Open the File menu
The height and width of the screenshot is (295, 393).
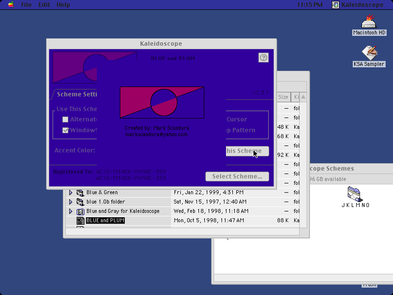pyautogui.click(x=27, y=4)
